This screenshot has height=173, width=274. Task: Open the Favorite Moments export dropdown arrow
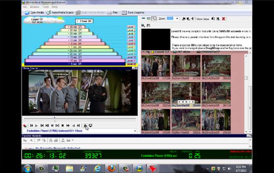(72, 140)
